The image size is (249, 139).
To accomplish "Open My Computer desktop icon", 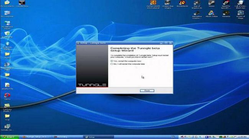I will [7, 14].
